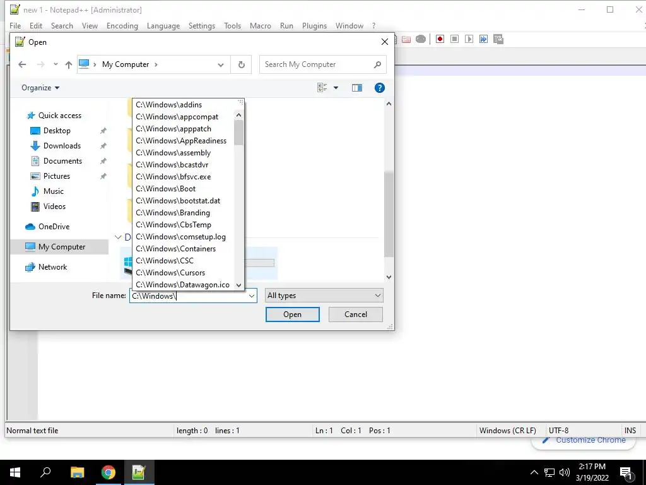Click the search magnifier in Open dialog

(377, 64)
